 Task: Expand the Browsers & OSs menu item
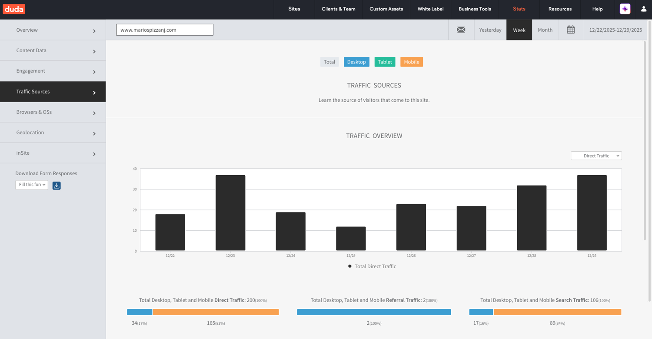[x=53, y=112]
